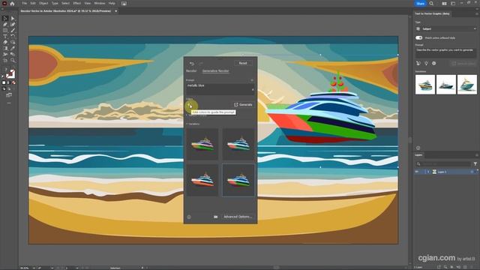Select the Direct Selection tool
Viewport: 480px width, 270px height.
[x=13, y=19]
